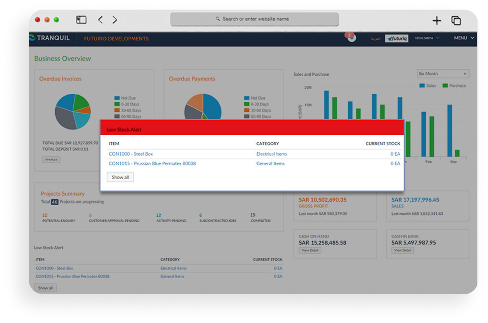Click the Tranquil logo

click(49, 38)
